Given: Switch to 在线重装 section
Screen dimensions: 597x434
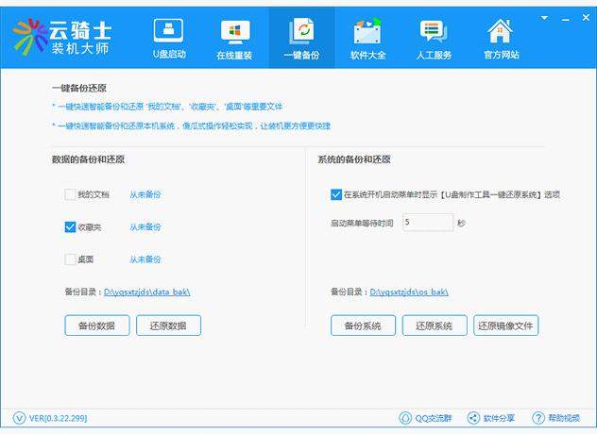Looking at the screenshot, I should pyautogui.click(x=234, y=38).
